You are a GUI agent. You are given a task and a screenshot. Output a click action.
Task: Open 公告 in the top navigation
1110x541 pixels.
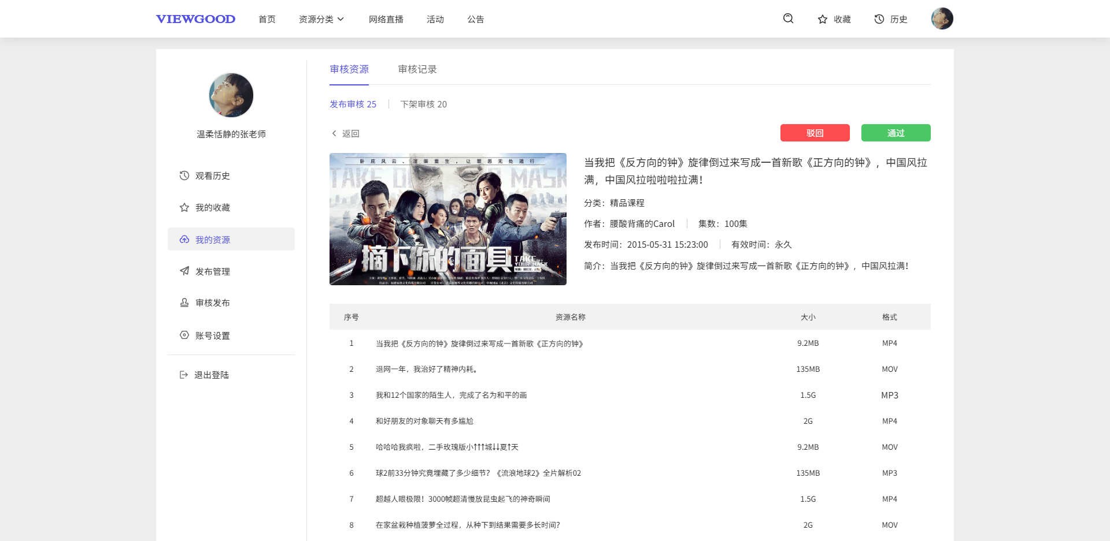[476, 19]
